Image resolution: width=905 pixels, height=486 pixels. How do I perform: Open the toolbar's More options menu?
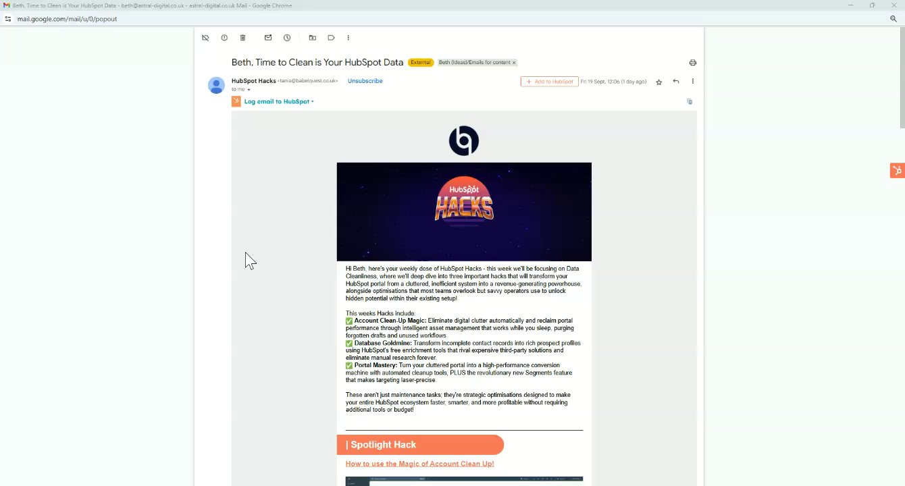click(348, 38)
